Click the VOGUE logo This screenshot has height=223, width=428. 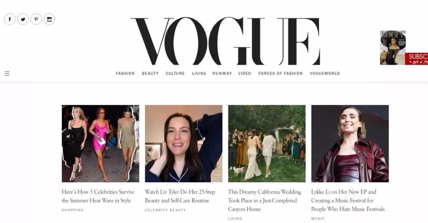pyautogui.click(x=225, y=41)
